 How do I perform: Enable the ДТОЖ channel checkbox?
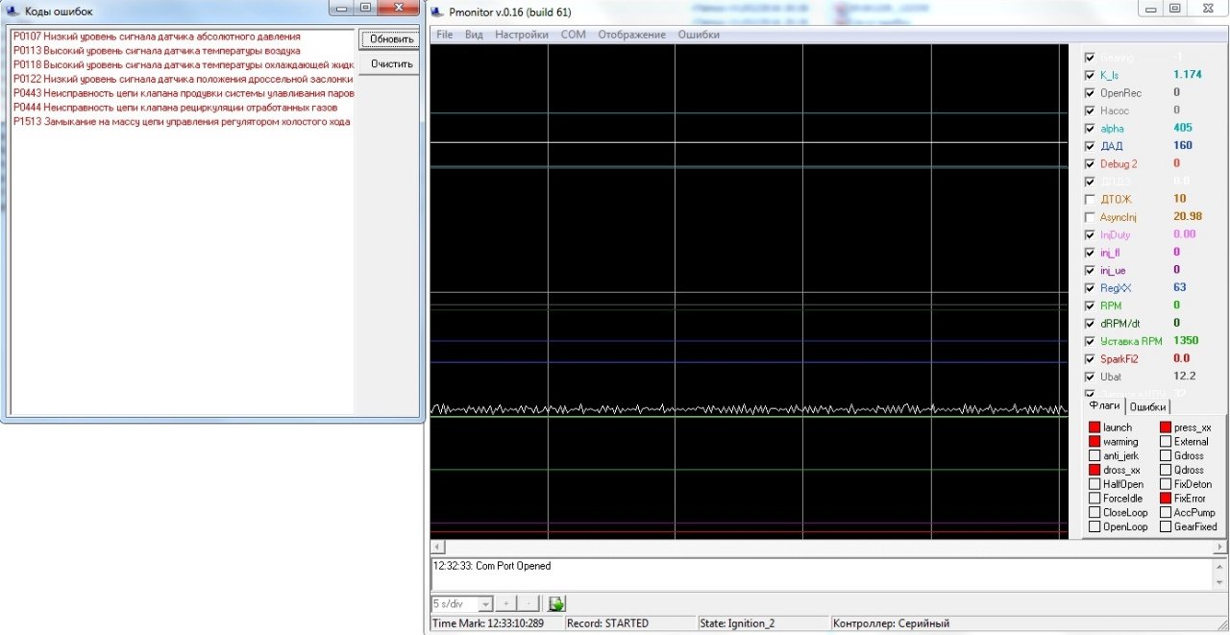(1089, 200)
